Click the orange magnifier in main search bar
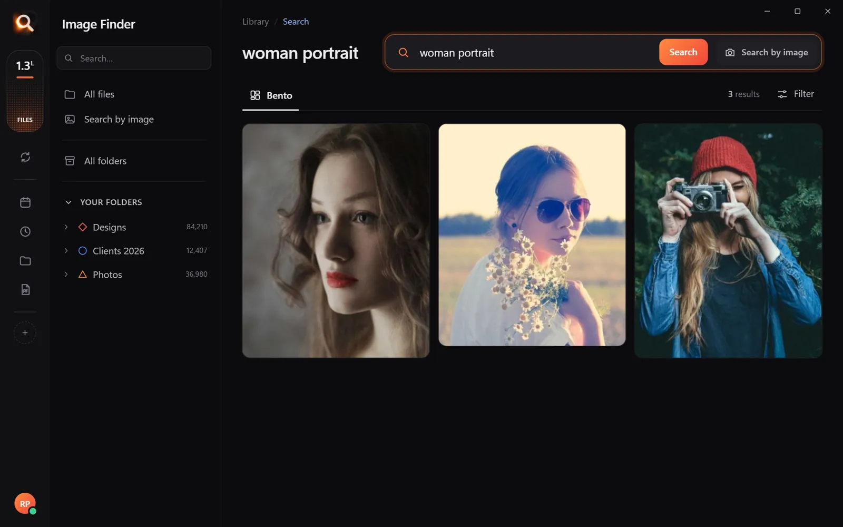This screenshot has height=527, width=843. 404,52
